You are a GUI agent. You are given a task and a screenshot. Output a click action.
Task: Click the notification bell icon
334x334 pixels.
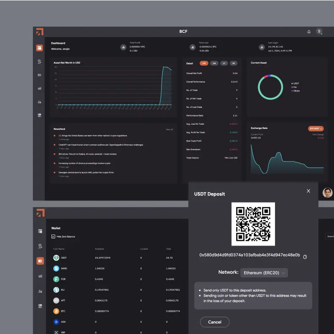(309, 32)
